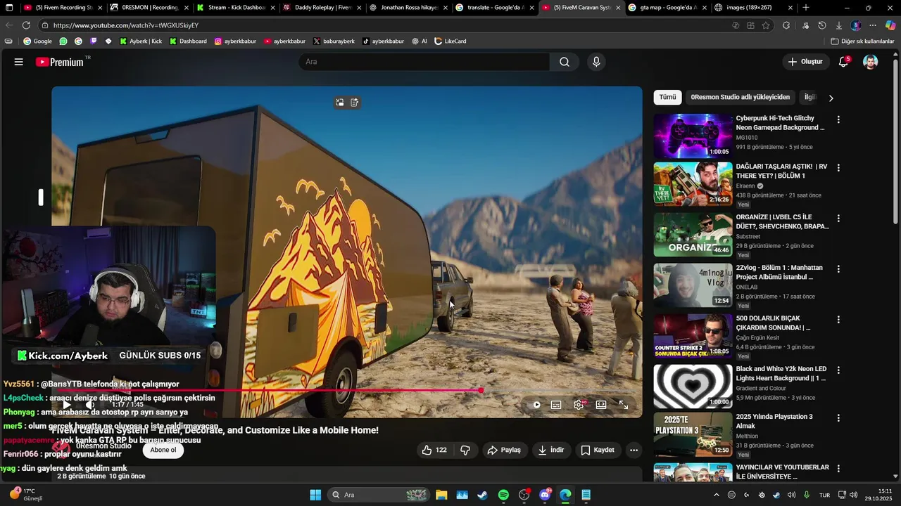The width and height of the screenshot is (901, 506).
Task: Add this page to favorites star icon
Action: [766, 25]
